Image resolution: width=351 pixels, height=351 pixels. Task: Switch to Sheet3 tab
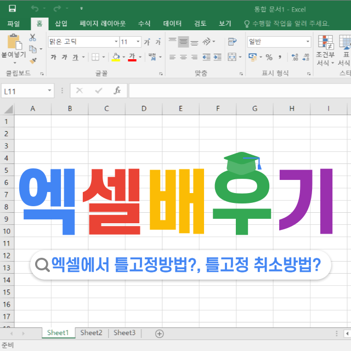pos(124,333)
